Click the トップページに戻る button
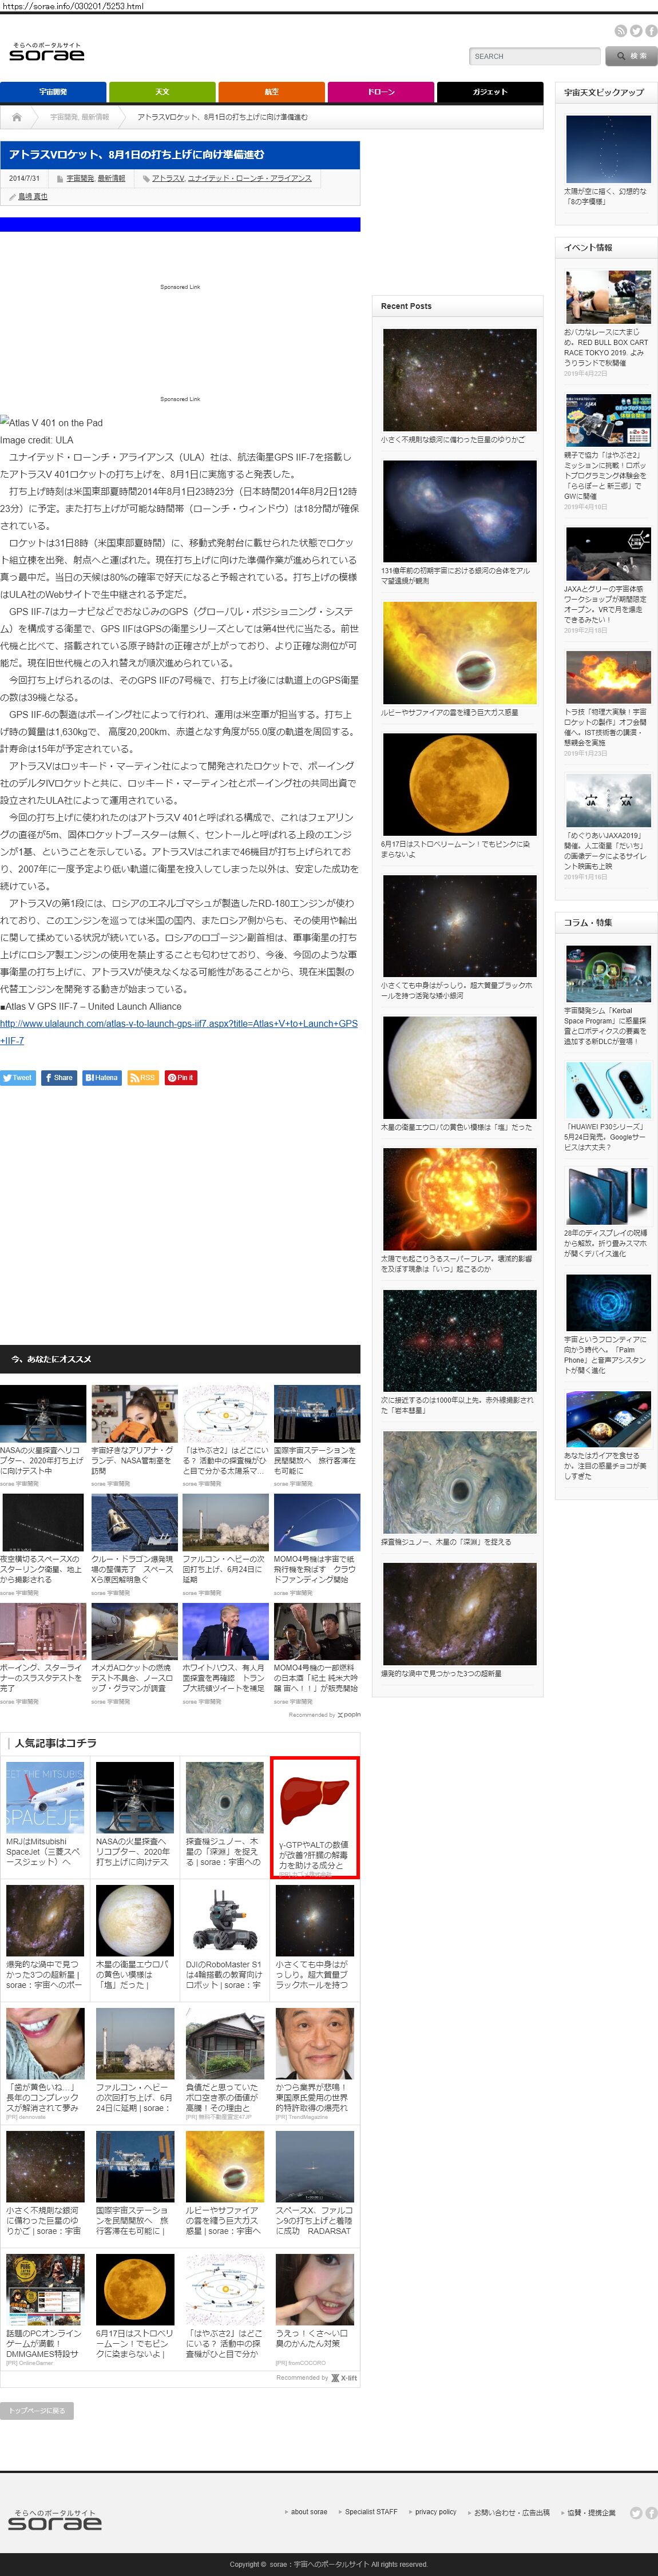This screenshot has height=2576, width=658. [x=37, y=2410]
